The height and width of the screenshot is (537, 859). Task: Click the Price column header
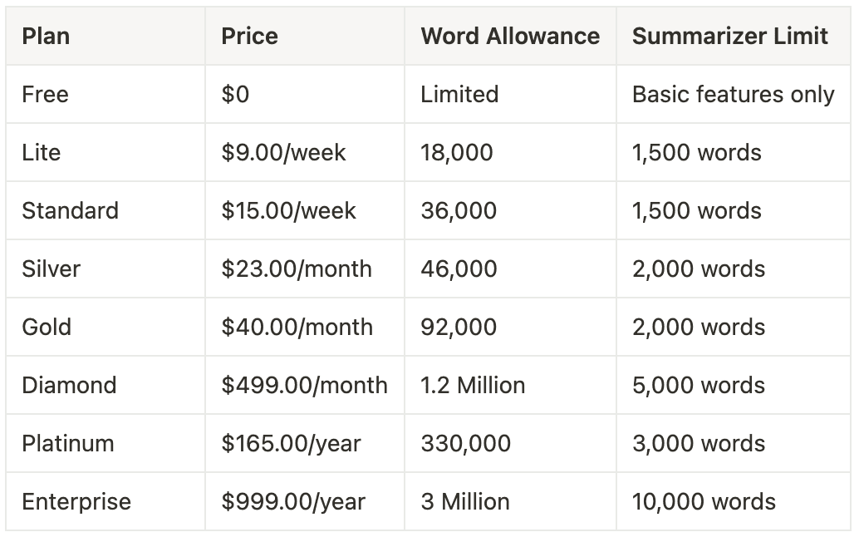[x=305, y=37]
